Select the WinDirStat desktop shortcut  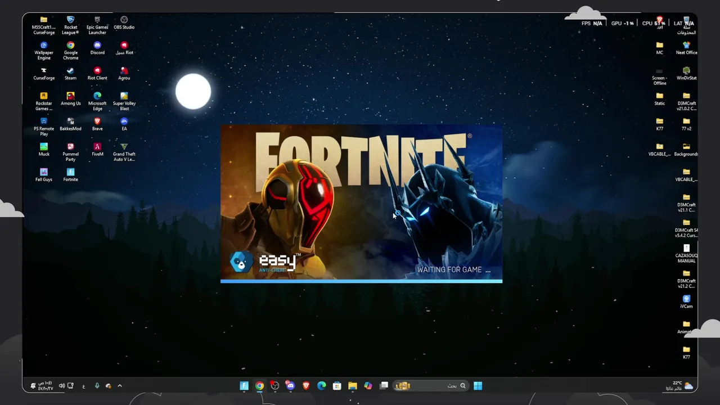tap(686, 74)
